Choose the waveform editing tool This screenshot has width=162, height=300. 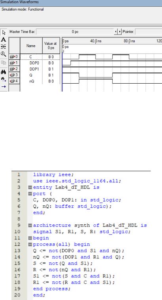[4, 46]
